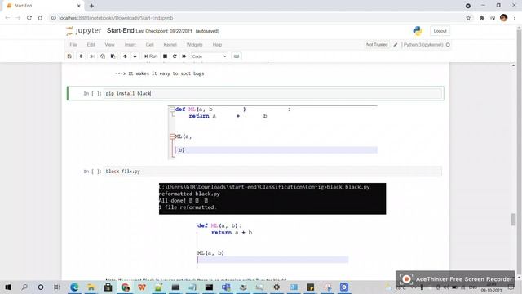This screenshot has height=294, width=522.
Task: Open Task View in taskbar
Action: 57,287
